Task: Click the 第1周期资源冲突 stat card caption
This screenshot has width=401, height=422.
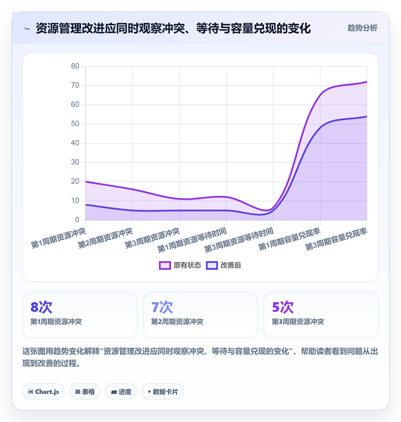Action: (56, 322)
